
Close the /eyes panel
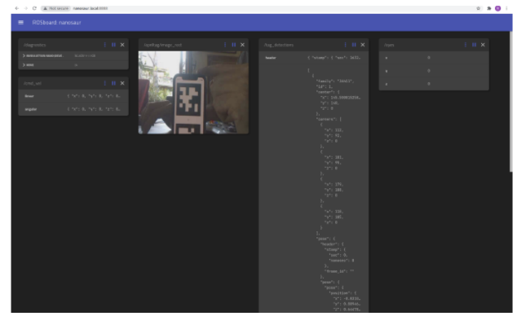(x=483, y=45)
